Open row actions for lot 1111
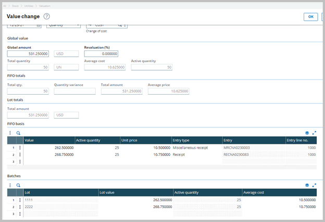Screen dimensions: 325x222 coord(20,200)
